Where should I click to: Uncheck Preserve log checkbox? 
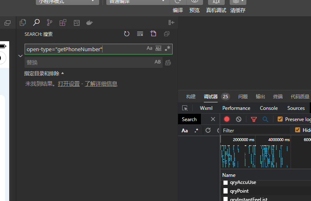[280, 119]
